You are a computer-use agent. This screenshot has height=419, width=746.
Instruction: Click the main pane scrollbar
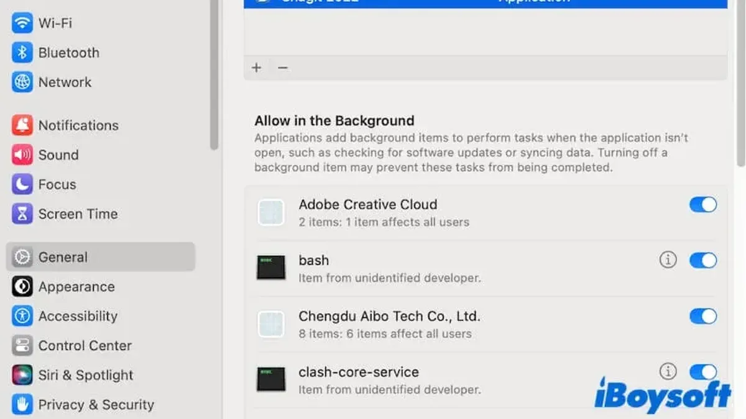click(741, 83)
